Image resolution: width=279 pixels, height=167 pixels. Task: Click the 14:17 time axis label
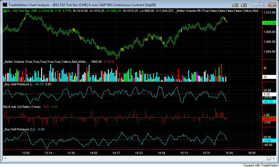point(116,153)
